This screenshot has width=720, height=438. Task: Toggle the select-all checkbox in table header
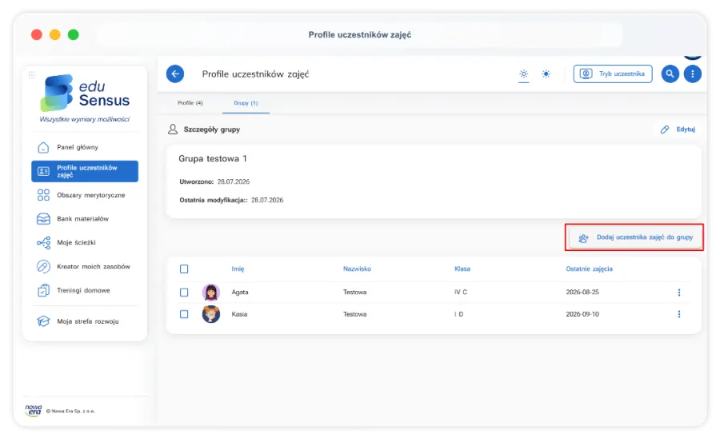184,269
